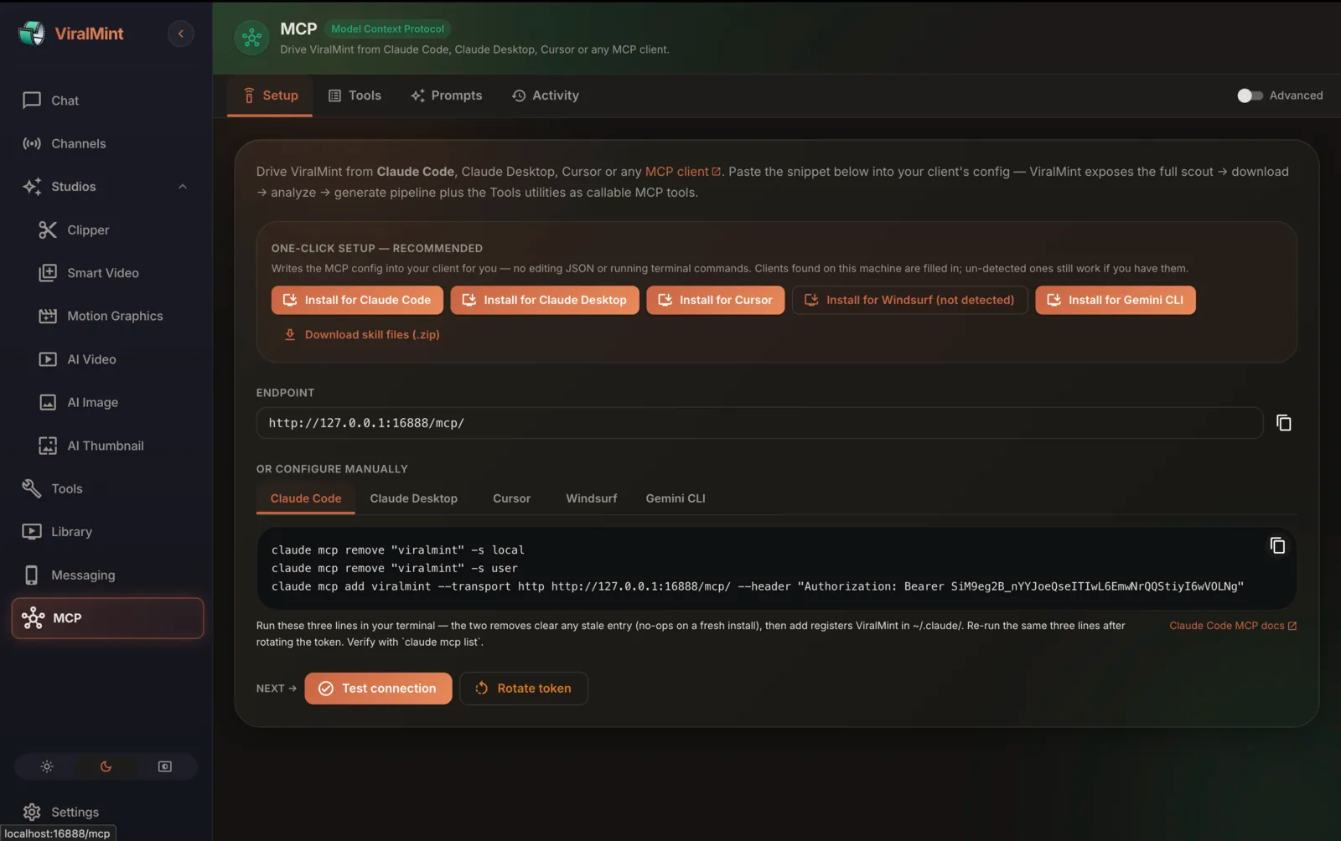This screenshot has height=841, width=1341.
Task: Select the Windsurf config tab
Action: [x=591, y=498]
